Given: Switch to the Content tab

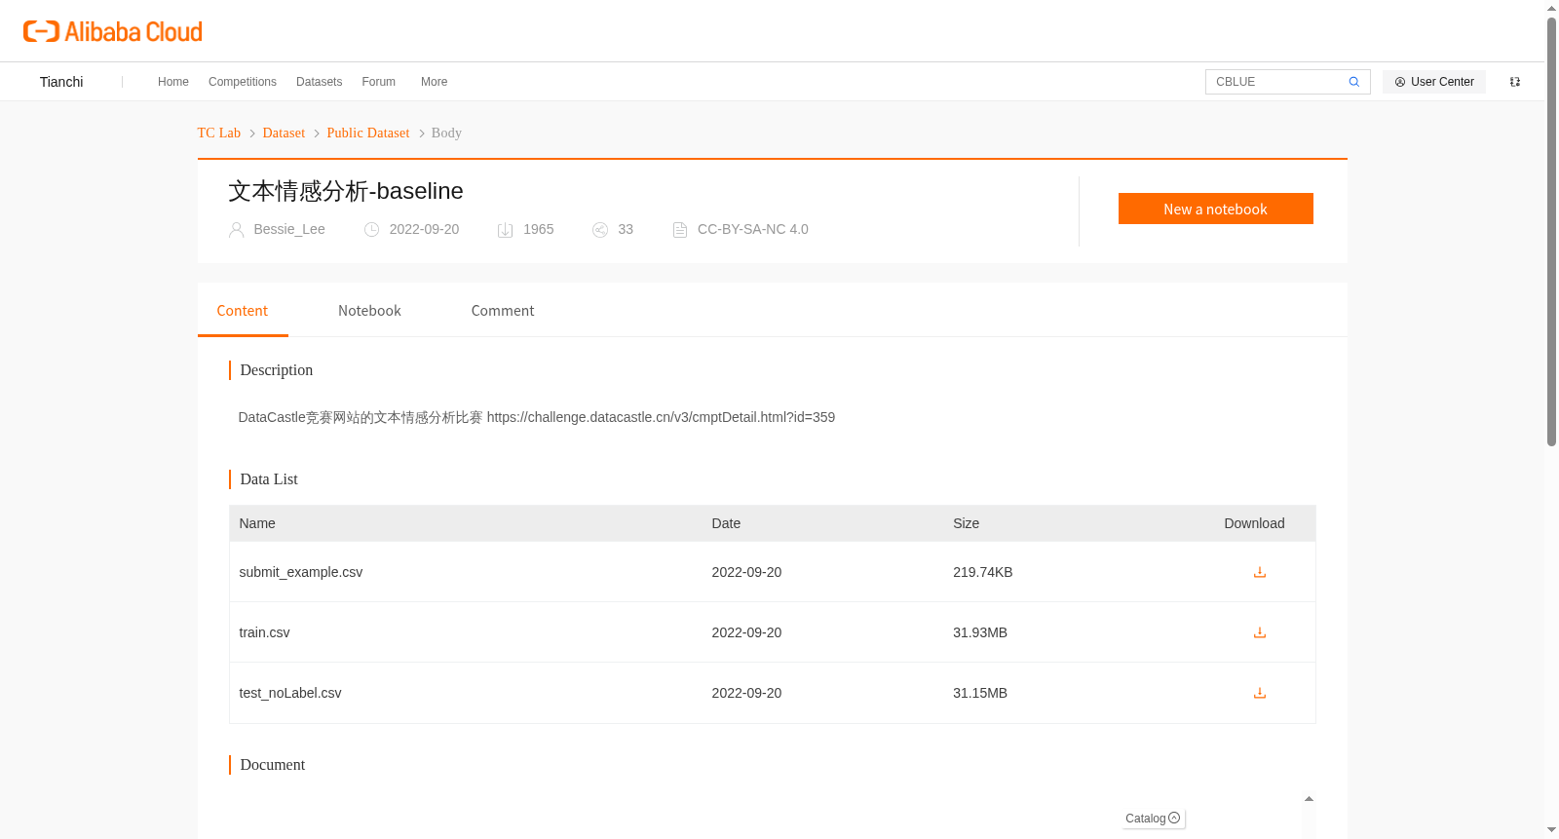Looking at the screenshot, I should pos(243,311).
